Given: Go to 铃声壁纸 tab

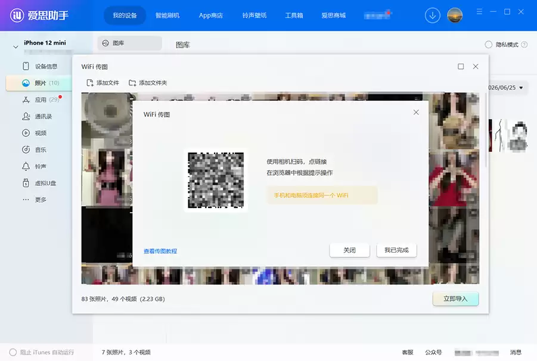Looking at the screenshot, I should pyautogui.click(x=254, y=15).
